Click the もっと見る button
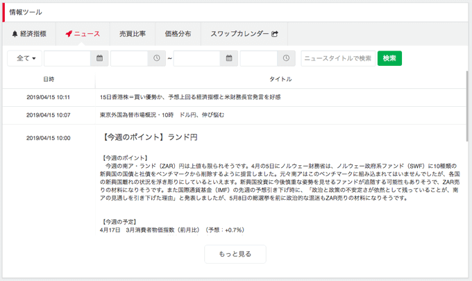Viewport: 472px width, 281px height. click(235, 254)
